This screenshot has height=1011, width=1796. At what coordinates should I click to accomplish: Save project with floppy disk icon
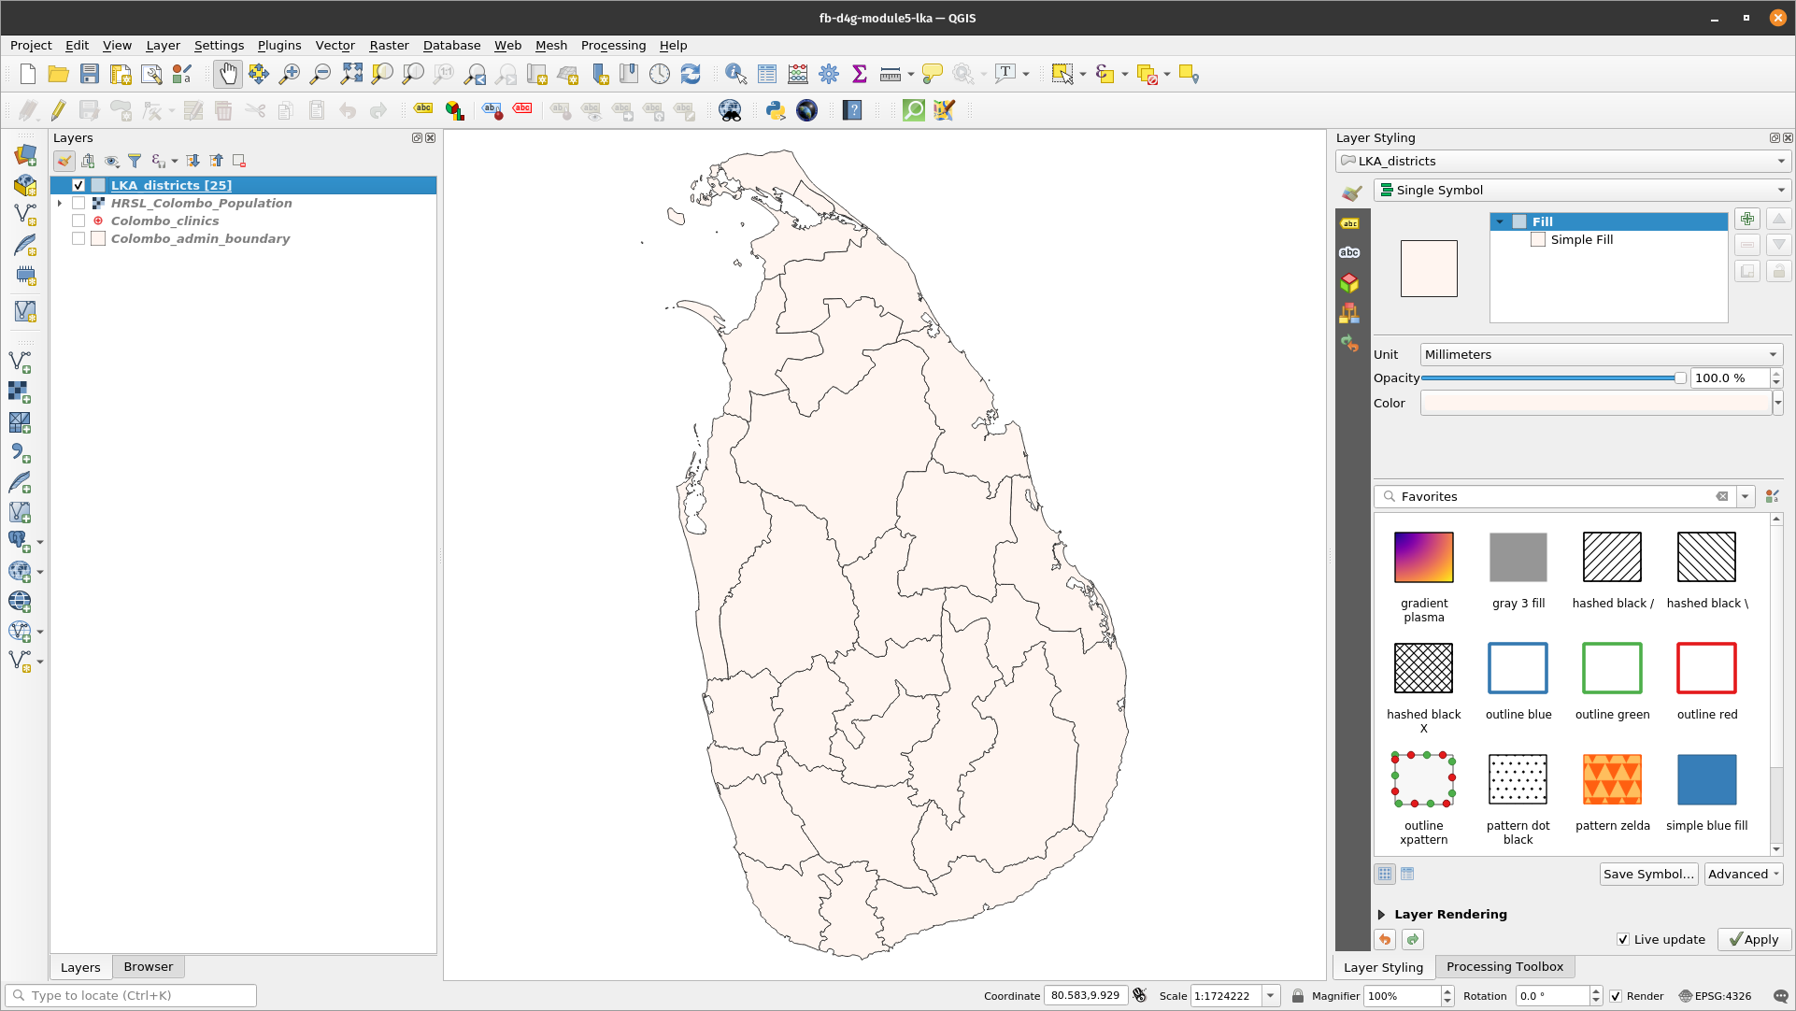89,75
